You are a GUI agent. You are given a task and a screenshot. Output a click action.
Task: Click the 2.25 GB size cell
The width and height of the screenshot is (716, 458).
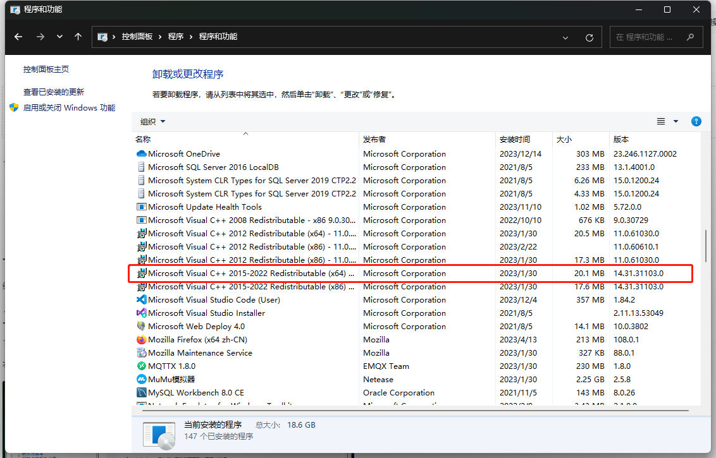(590, 379)
